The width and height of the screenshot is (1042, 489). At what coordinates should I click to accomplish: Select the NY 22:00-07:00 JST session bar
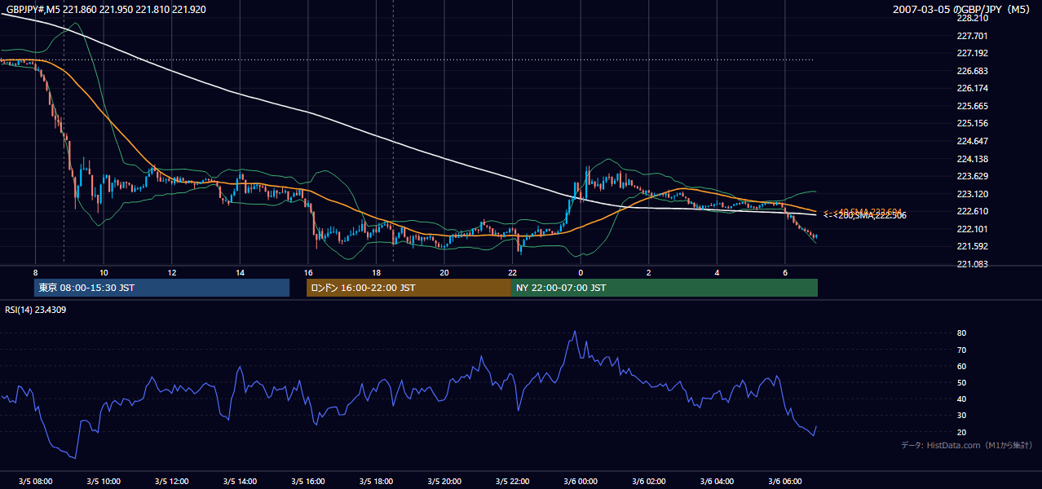tap(664, 288)
